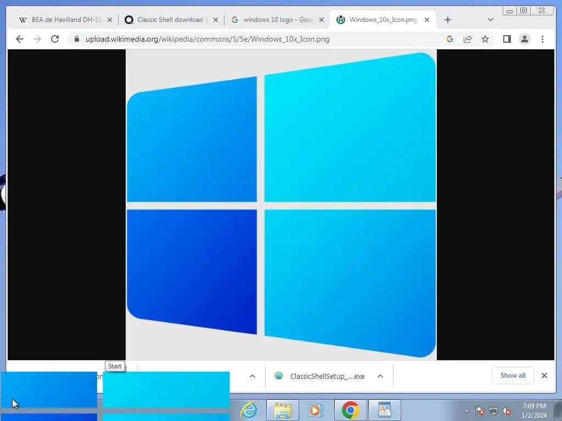Open Action Center flag icon
Viewport: 562px width, 421px height.
click(480, 411)
